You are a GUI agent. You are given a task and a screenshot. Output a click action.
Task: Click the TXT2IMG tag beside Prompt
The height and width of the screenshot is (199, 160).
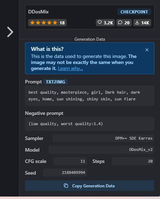[x=55, y=82]
